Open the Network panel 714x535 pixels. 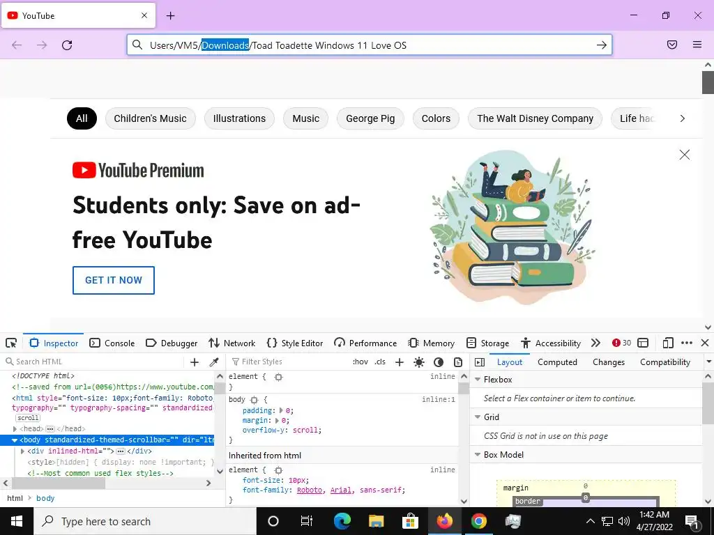(231, 343)
